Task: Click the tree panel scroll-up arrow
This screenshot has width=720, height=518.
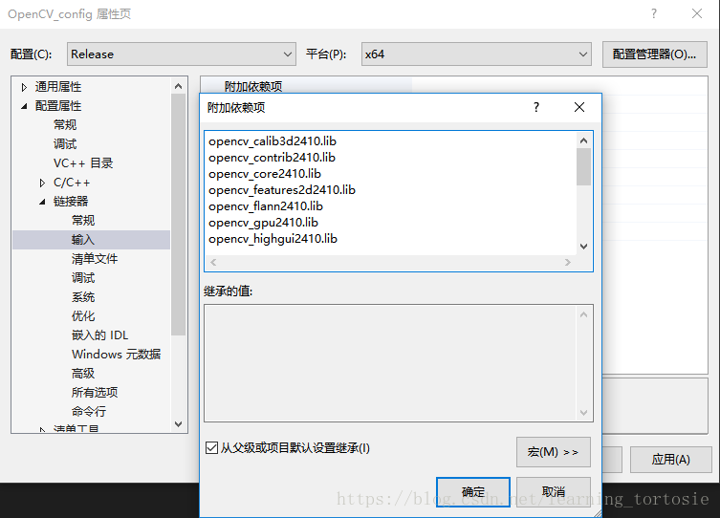Action: [x=179, y=86]
